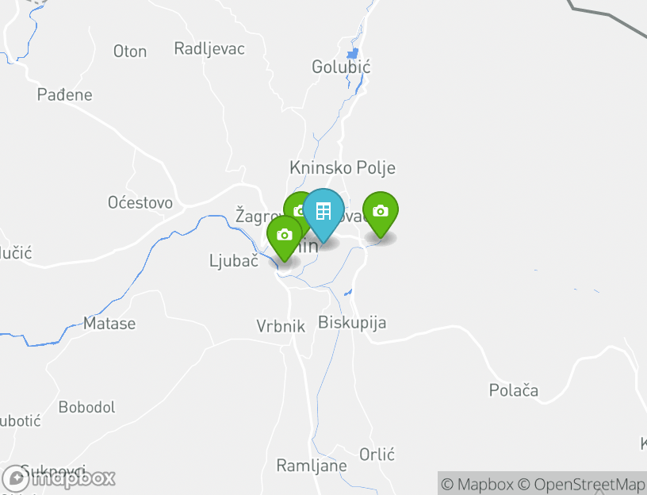Screen dimensions: 647x495
Task: Click the Golubić place label
Action: 341,67
